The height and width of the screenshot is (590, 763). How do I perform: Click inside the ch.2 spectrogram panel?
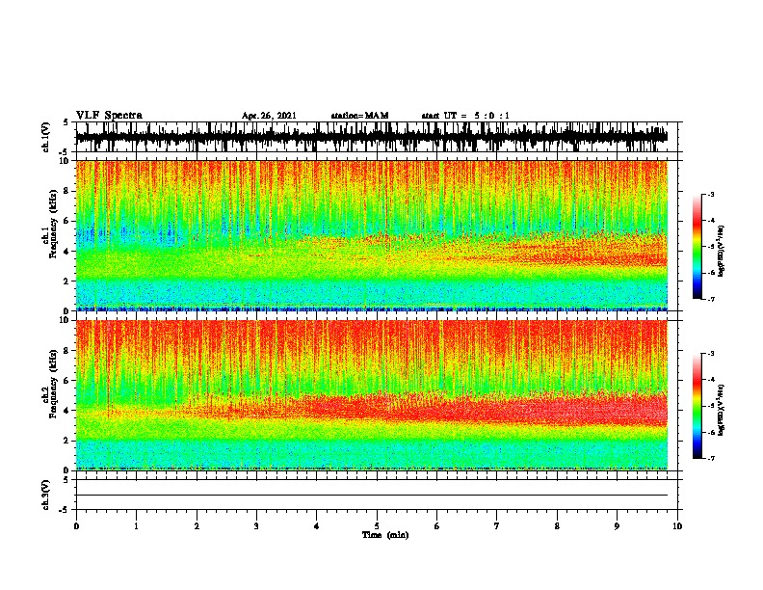coord(372,395)
